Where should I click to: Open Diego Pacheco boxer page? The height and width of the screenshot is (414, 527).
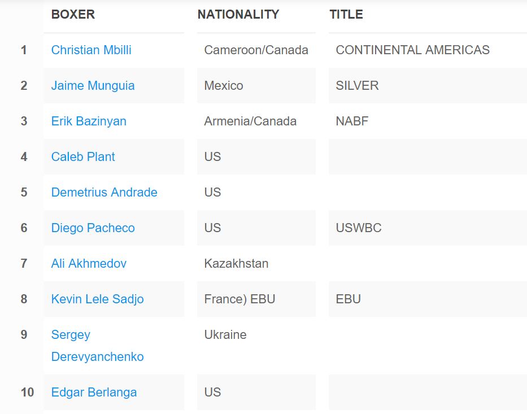(93, 228)
